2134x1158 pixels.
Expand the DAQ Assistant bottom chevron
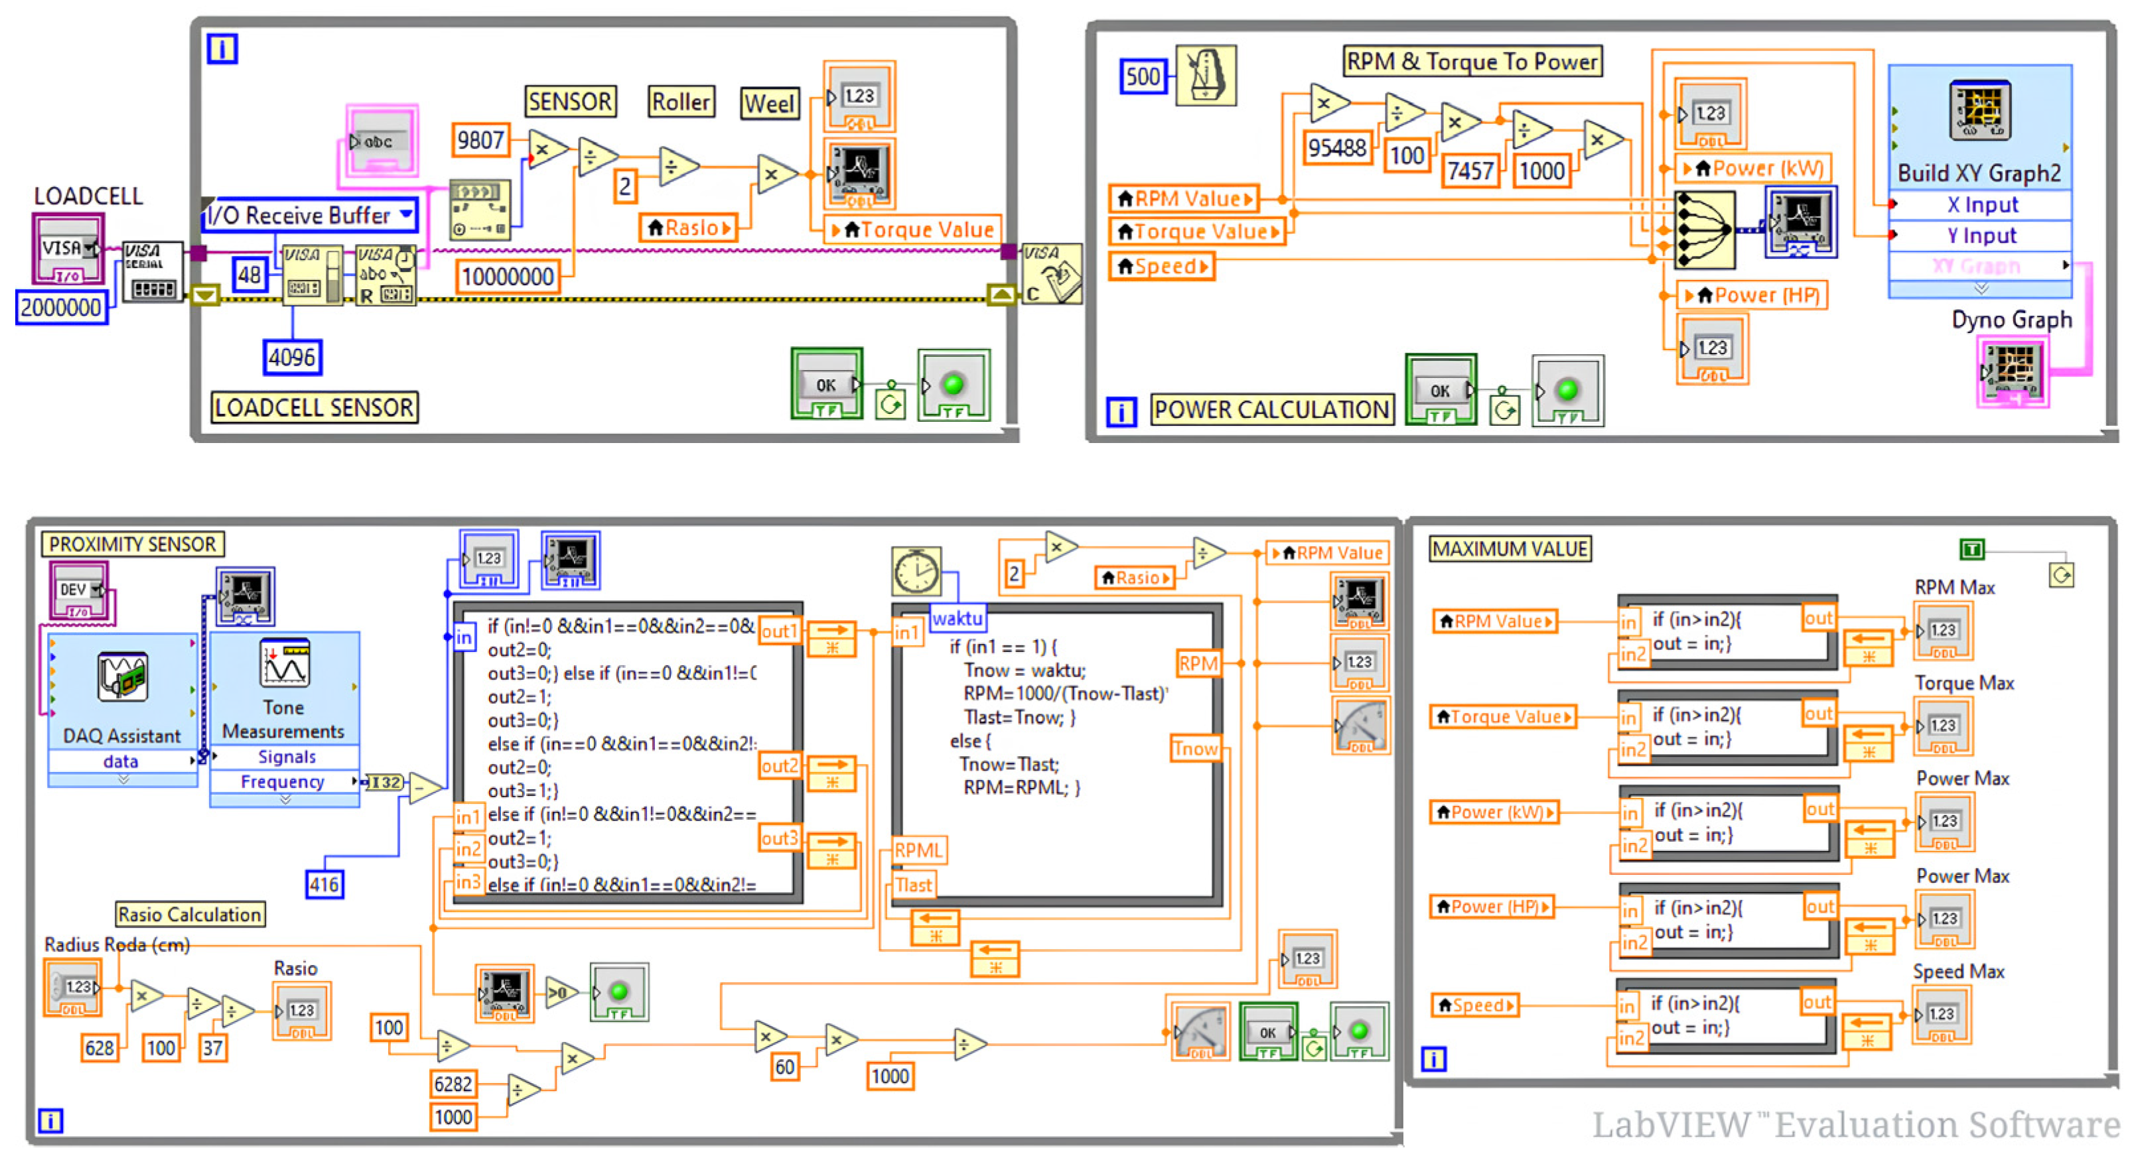(123, 780)
